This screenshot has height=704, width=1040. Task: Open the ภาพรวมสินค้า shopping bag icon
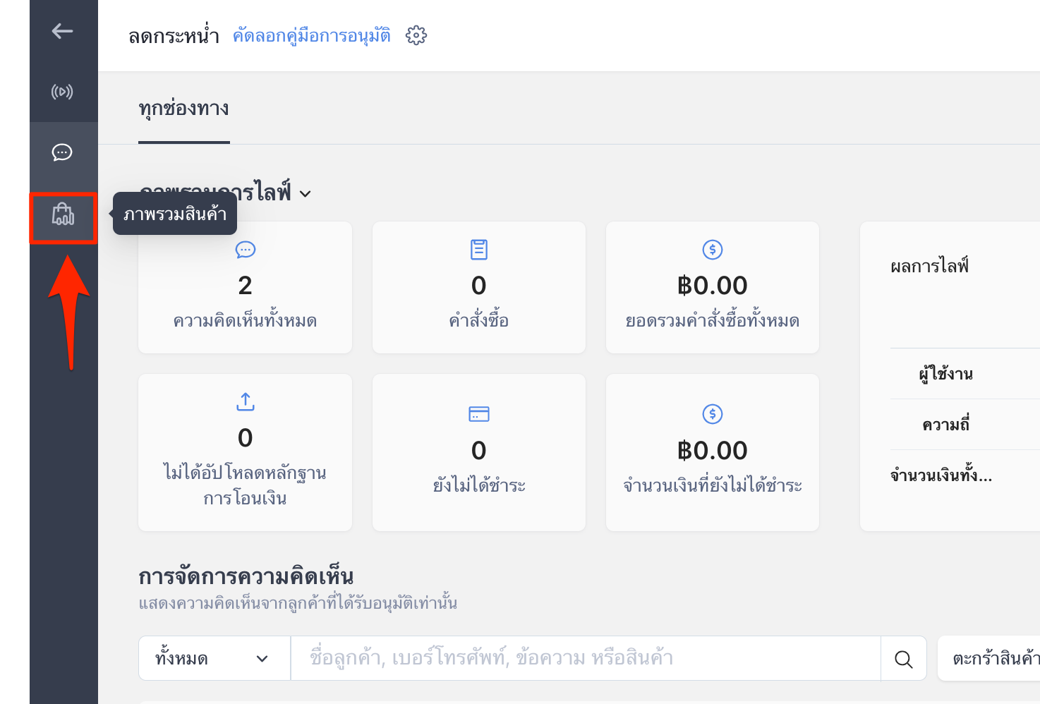63,214
